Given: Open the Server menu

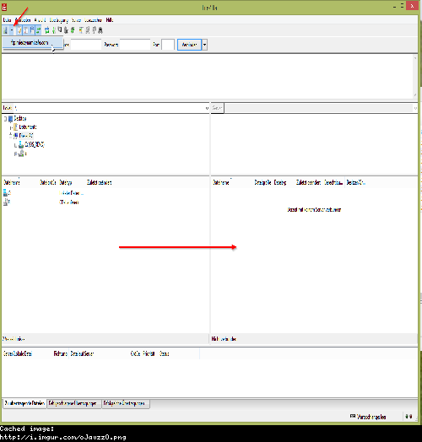Looking at the screenshot, I should (76, 20).
